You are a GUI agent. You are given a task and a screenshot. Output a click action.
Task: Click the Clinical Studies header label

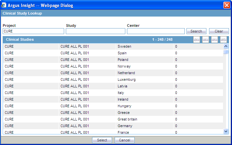[20, 39]
